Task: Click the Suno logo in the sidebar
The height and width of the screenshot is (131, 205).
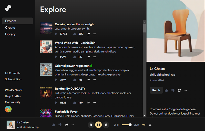Action: [8, 8]
